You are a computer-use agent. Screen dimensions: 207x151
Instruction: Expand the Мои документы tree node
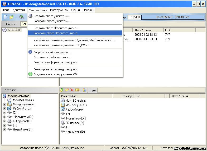(x=5, y=104)
